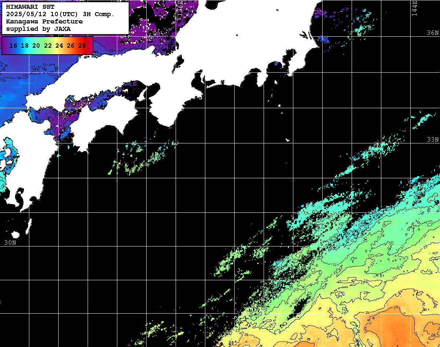This screenshot has height=347, width=440.
Task: Click the 'Kanagawa Prefecture' label
Action: click(44, 21)
